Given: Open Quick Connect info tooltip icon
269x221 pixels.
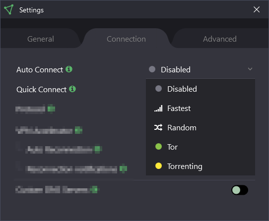Looking at the screenshot, I should click(72, 89).
